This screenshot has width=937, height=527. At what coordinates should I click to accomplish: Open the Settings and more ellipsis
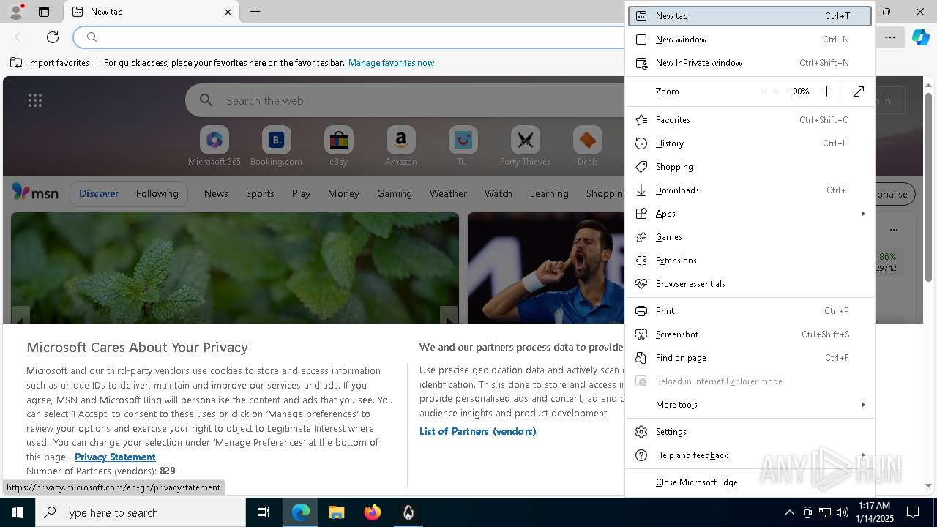click(890, 37)
